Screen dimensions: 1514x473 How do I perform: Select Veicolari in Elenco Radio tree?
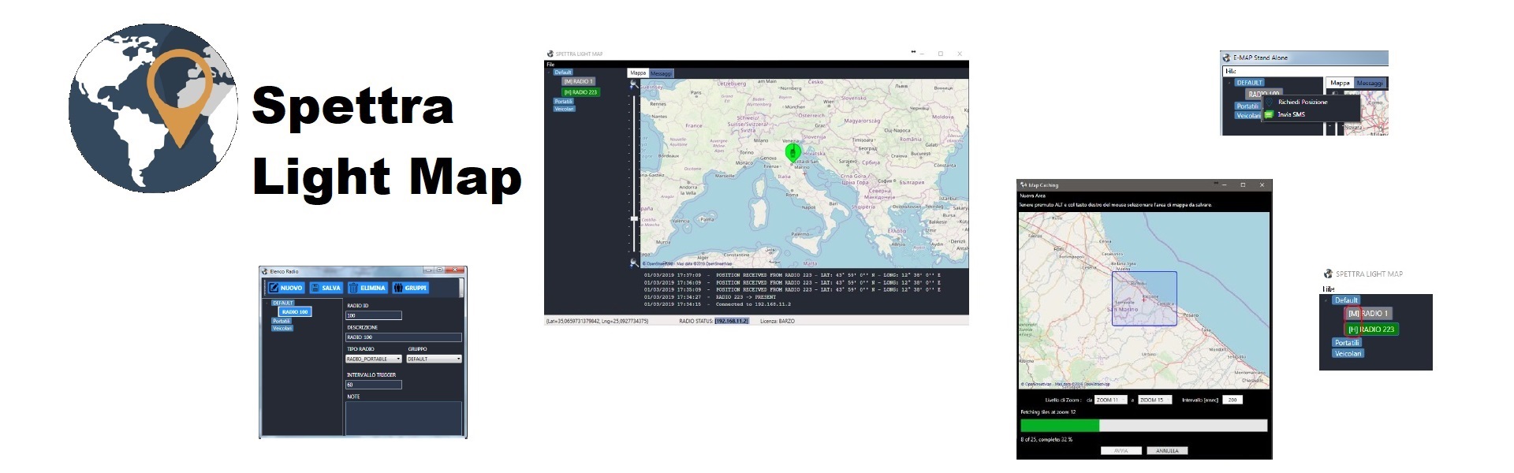[282, 328]
